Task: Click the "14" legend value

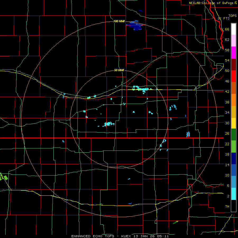Action: (x=227, y=165)
